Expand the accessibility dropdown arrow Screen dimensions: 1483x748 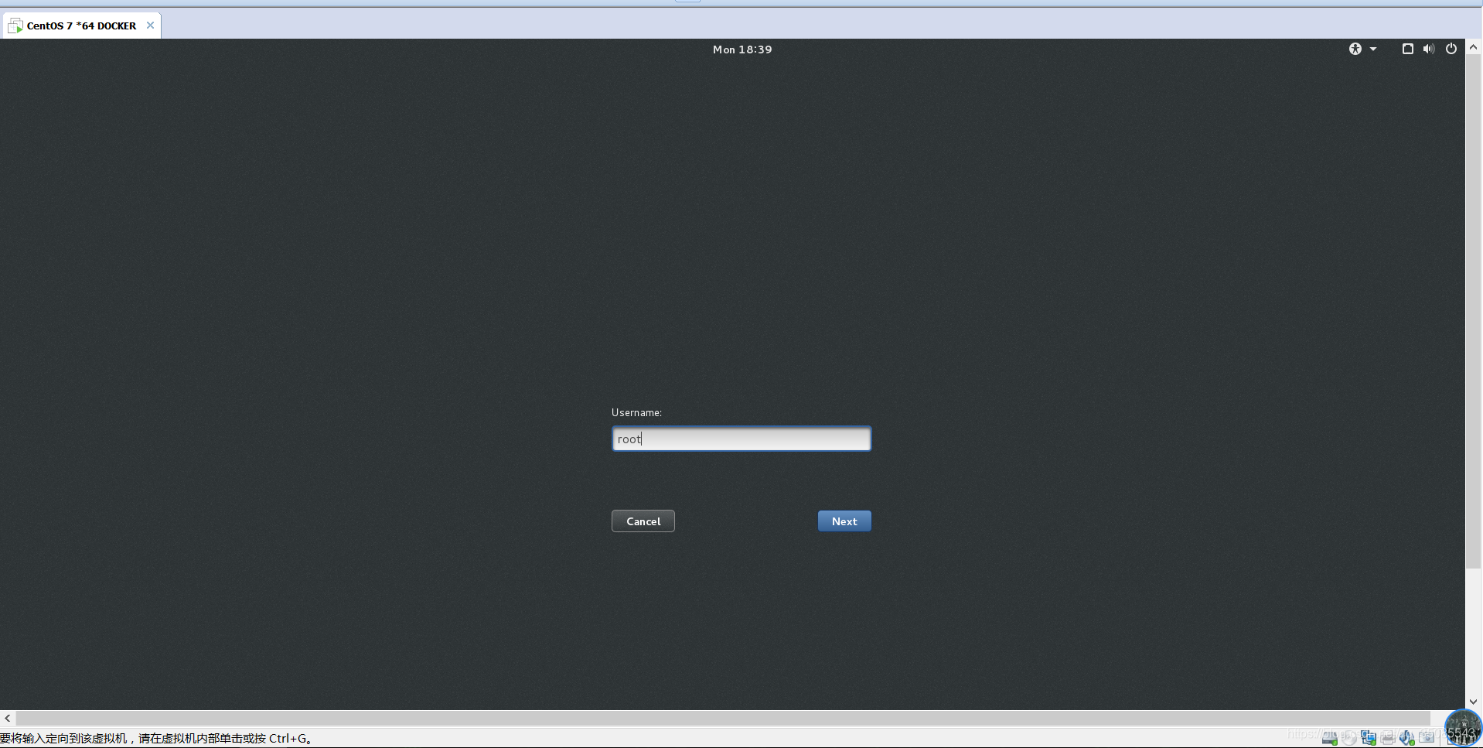point(1373,49)
